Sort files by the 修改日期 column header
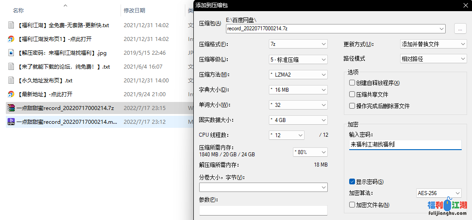The height and width of the screenshot is (220, 472). click(134, 10)
